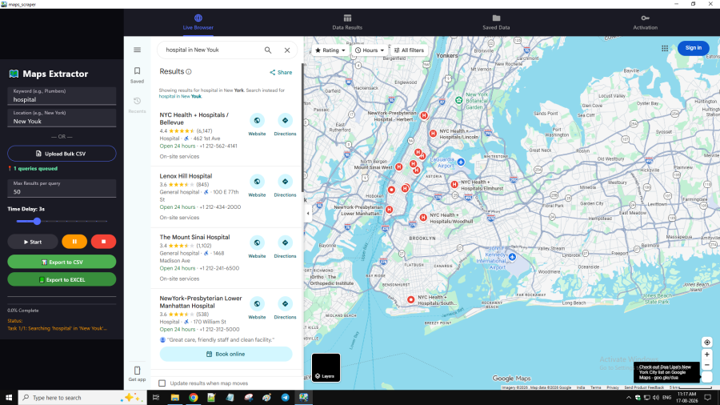Open Recents in Maps sidebar
720x405 pixels.
pos(137,105)
